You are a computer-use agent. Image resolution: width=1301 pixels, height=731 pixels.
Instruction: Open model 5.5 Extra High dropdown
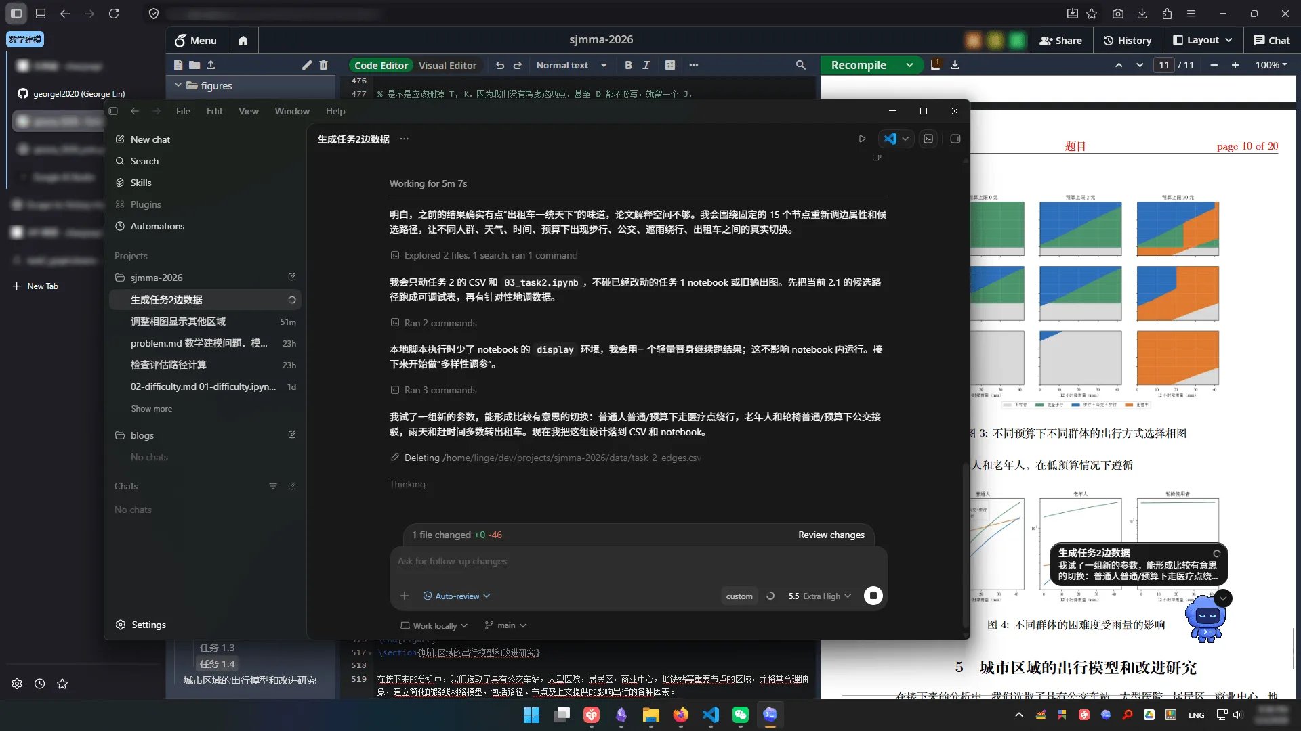(x=819, y=596)
